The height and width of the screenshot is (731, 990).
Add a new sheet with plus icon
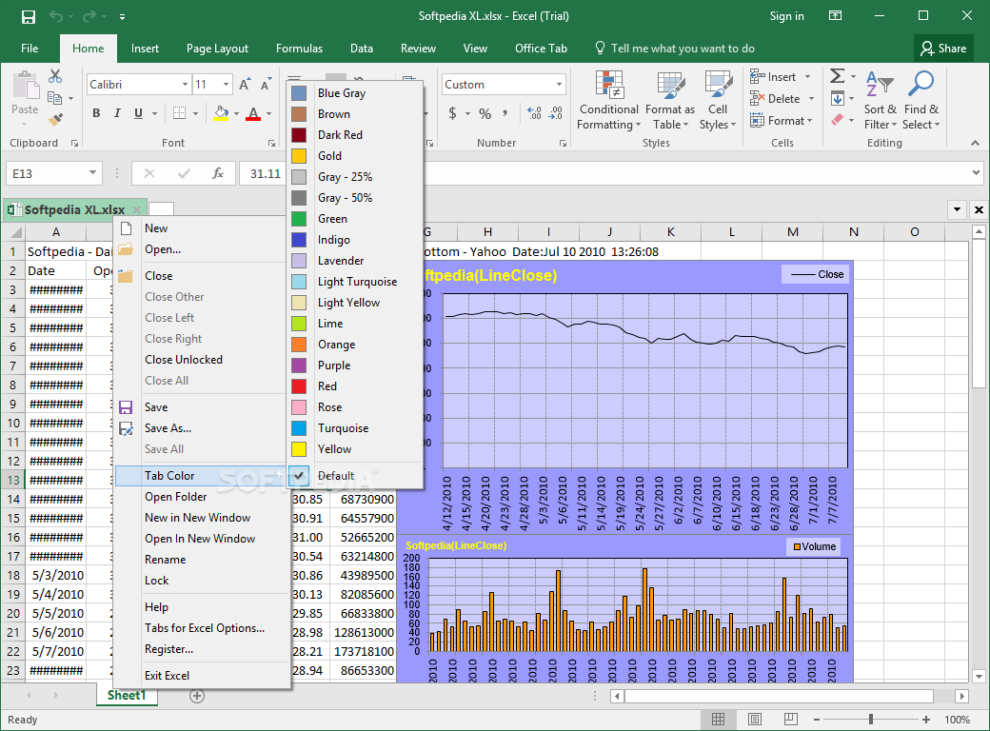(197, 696)
